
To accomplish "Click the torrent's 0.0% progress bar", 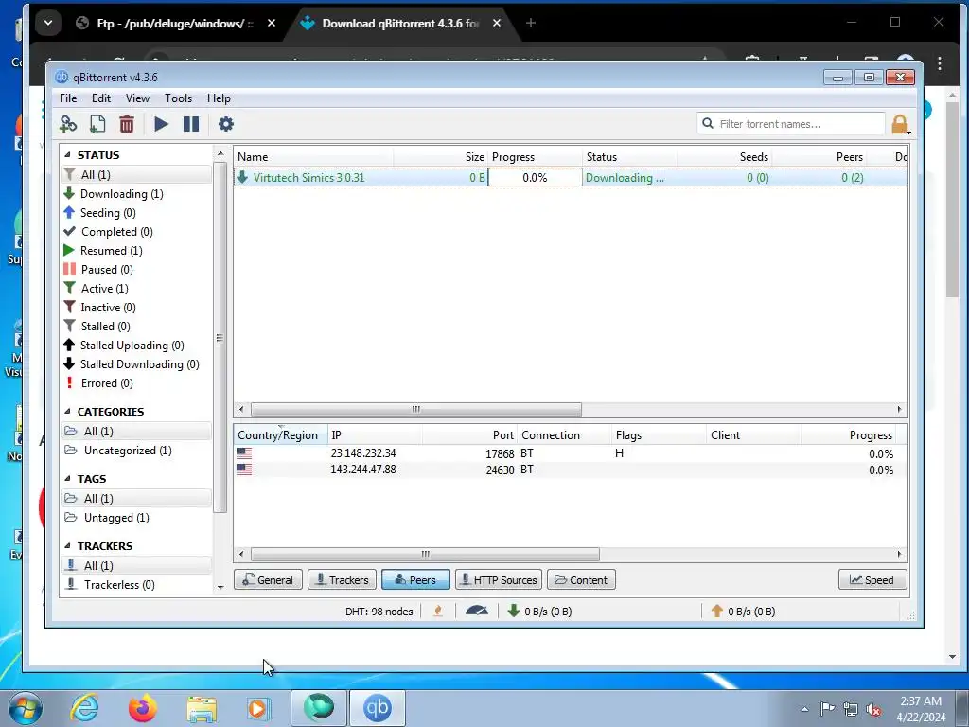I will click(535, 178).
